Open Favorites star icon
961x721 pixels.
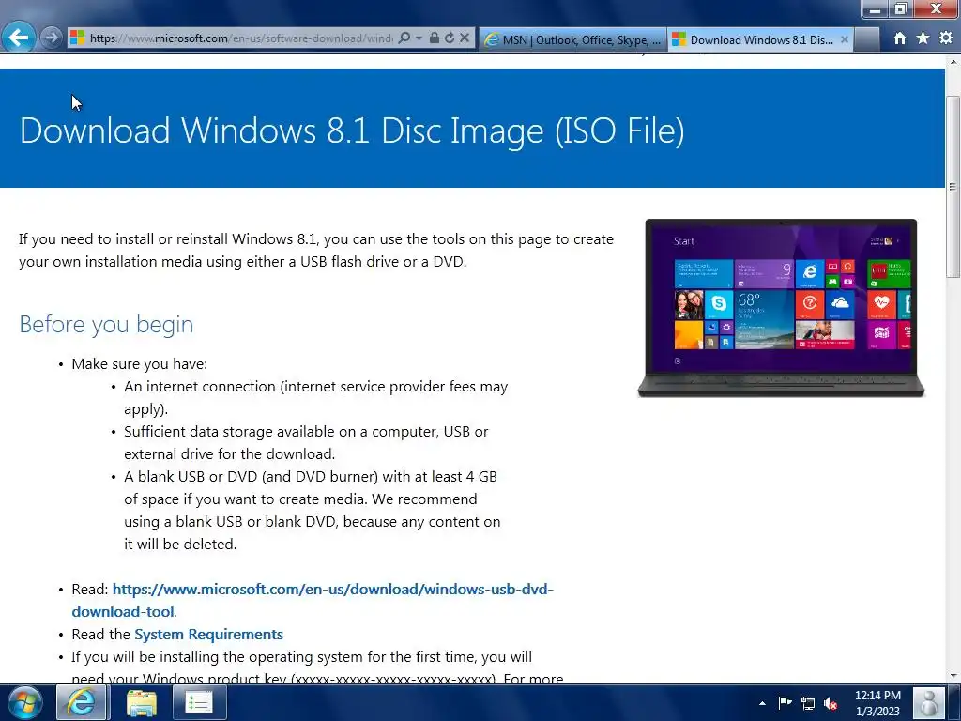pos(923,38)
